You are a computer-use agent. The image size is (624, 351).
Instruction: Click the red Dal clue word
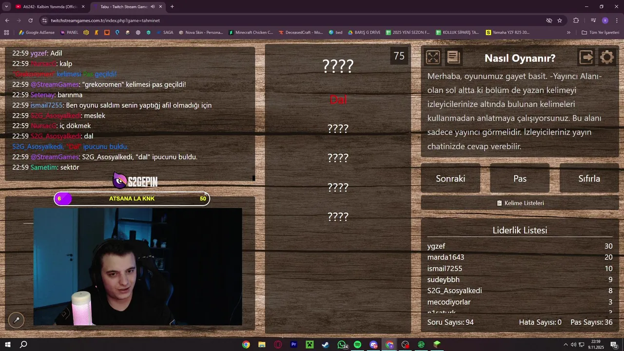click(x=338, y=99)
